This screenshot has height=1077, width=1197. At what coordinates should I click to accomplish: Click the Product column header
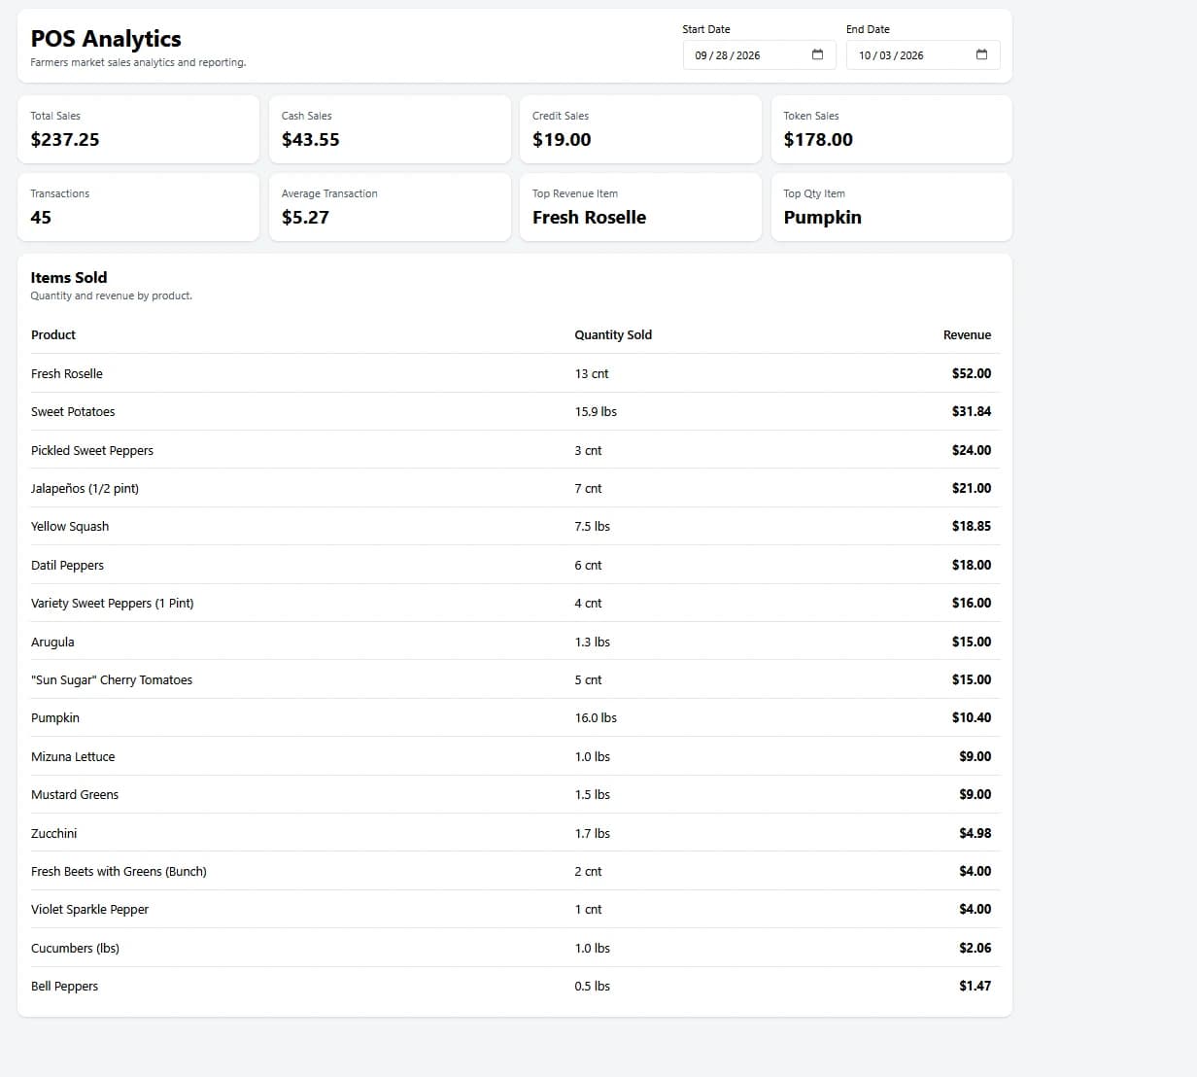[x=53, y=334]
